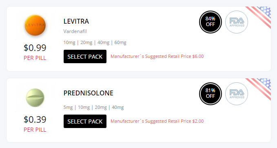Choose Prednisolone 40mg dosage

click(118, 107)
